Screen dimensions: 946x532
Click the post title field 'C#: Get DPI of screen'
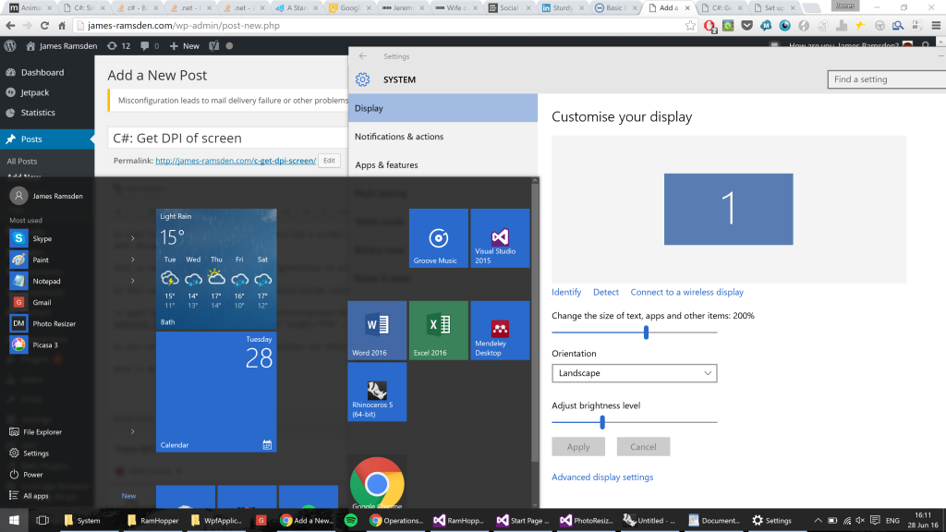point(228,139)
